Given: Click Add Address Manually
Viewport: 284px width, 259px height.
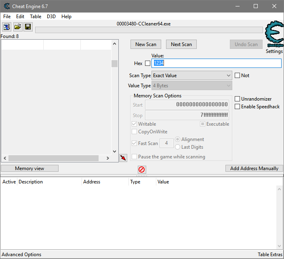Looking at the screenshot, I should click(x=254, y=168).
